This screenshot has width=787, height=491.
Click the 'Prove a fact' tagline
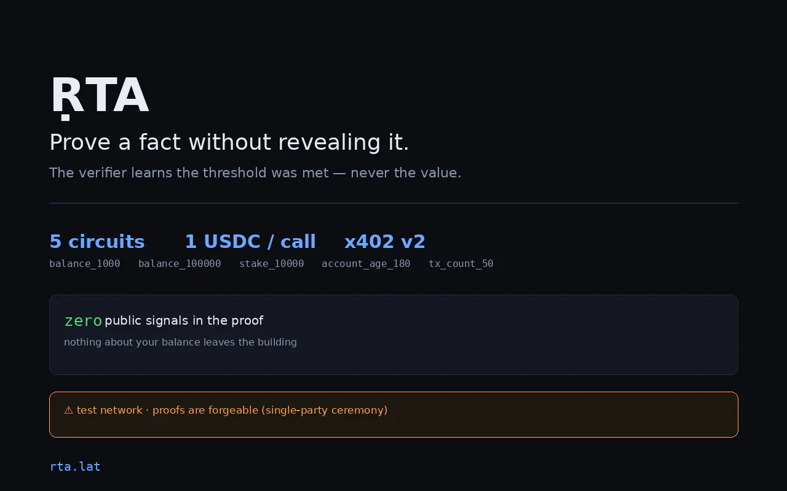click(229, 142)
